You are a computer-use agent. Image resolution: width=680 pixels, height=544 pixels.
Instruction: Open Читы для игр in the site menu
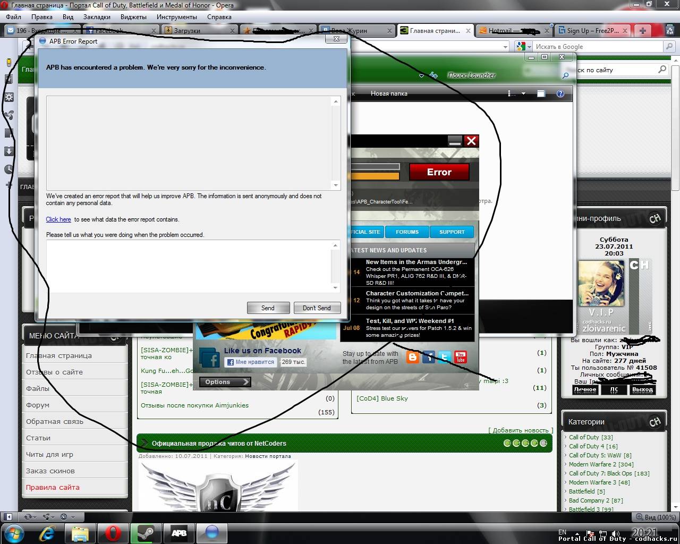[49, 454]
